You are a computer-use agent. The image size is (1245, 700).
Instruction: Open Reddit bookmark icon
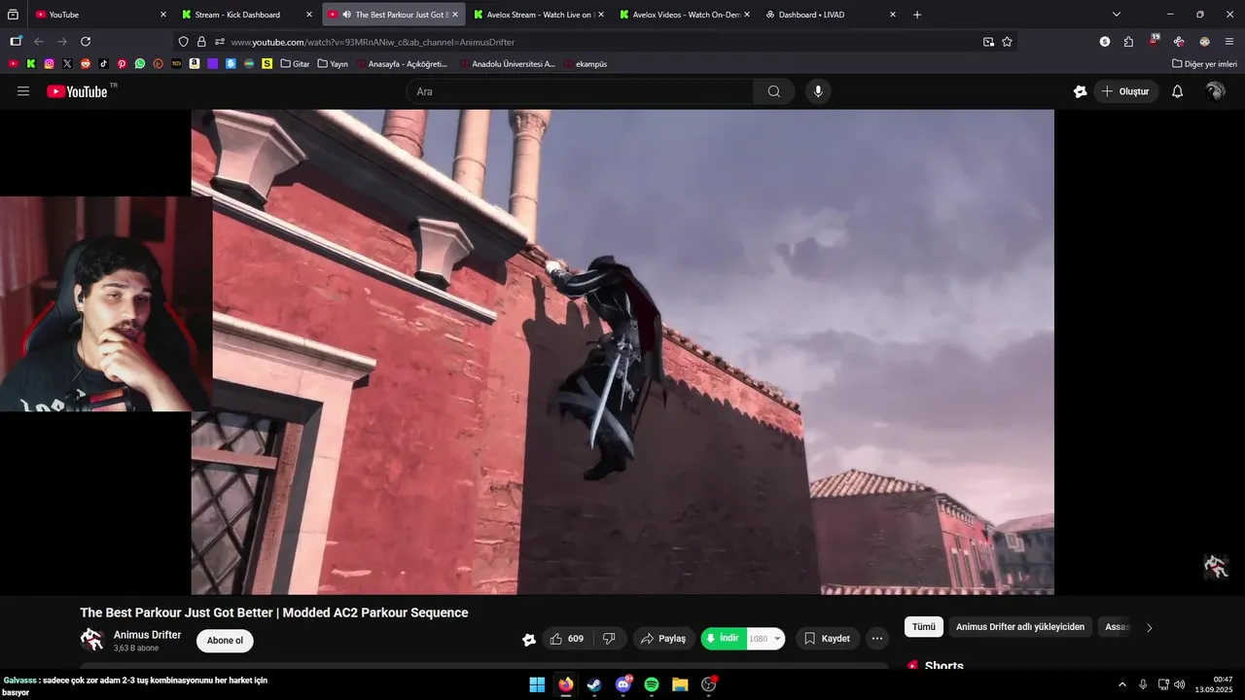86,64
